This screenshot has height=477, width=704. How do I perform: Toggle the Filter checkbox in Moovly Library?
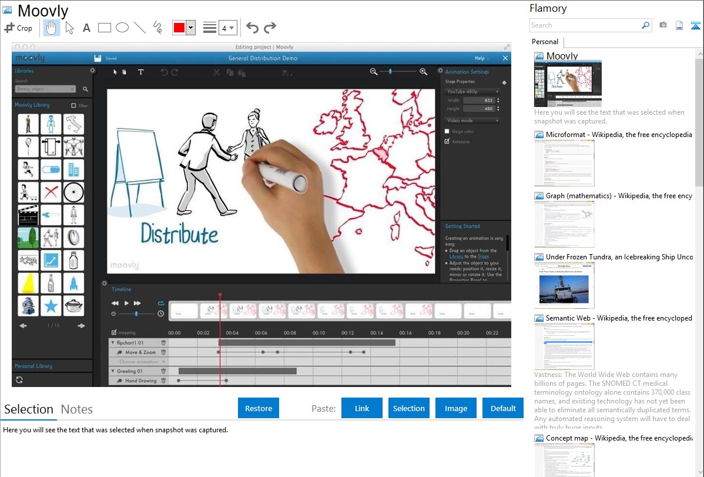click(73, 106)
